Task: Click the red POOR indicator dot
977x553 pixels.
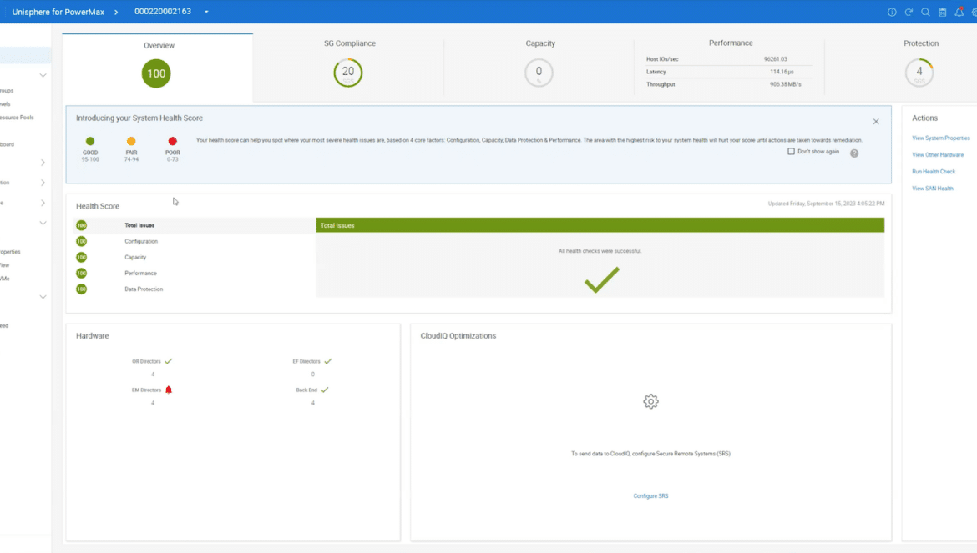Action: point(173,141)
